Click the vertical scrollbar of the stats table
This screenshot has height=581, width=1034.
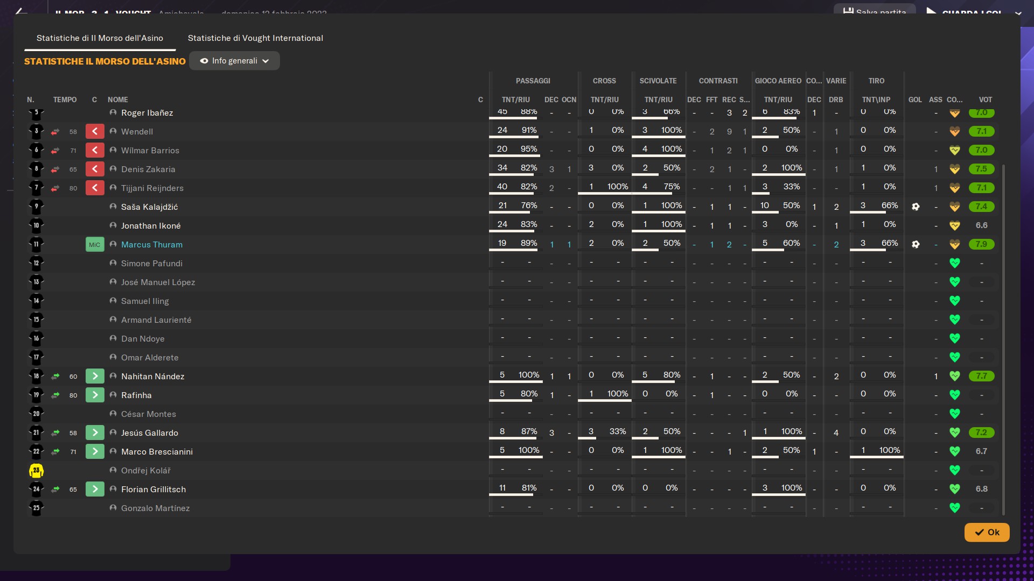click(x=1003, y=339)
